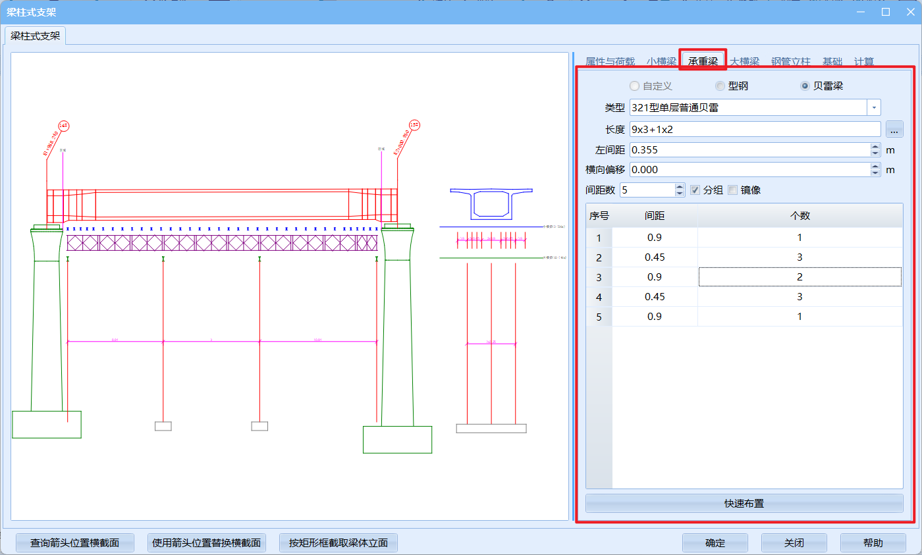Increase the 横向偏移 value with the up arrow
The image size is (922, 555).
875,166
